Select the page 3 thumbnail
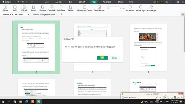The width and height of the screenshot is (185, 104). [x=148, y=47]
